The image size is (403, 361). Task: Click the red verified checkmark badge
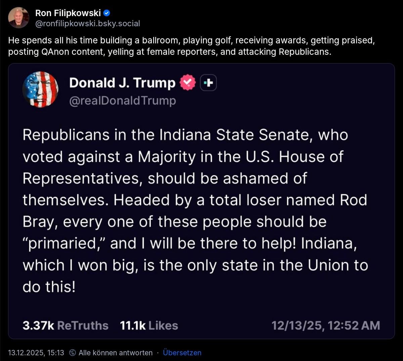click(x=187, y=83)
